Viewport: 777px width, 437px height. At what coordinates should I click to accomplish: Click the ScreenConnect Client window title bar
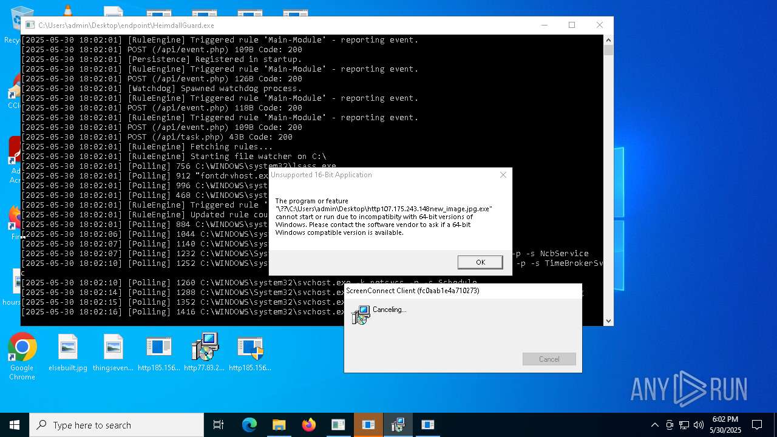pos(463,291)
